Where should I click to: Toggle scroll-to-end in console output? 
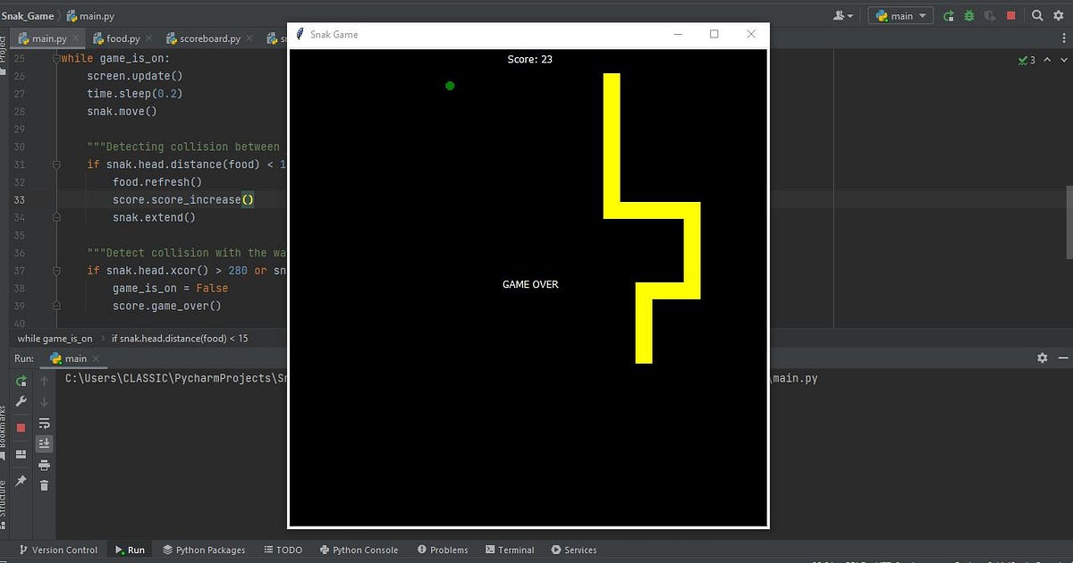(x=44, y=442)
